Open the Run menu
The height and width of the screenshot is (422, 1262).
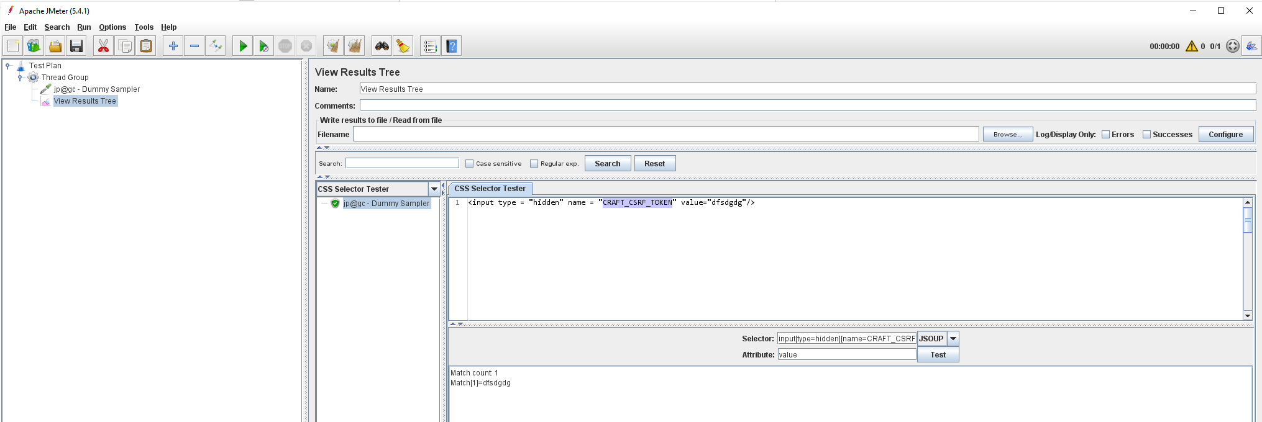(84, 27)
